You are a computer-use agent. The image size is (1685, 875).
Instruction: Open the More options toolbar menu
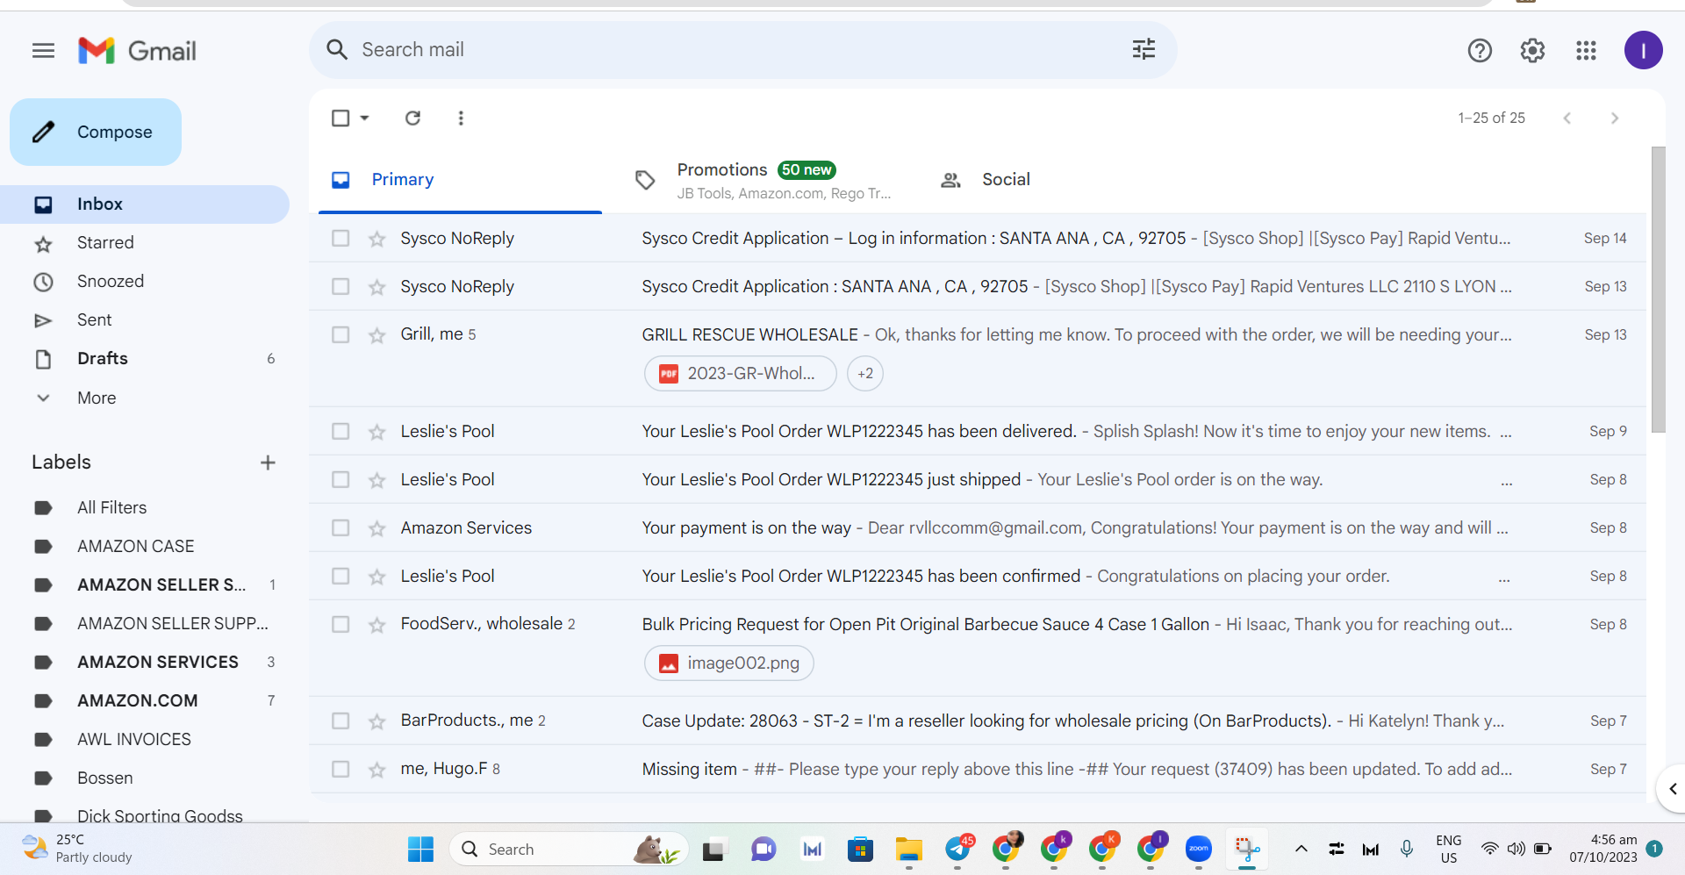tap(461, 118)
